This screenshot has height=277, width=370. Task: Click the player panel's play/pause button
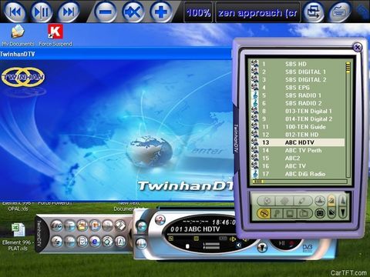[281, 242]
